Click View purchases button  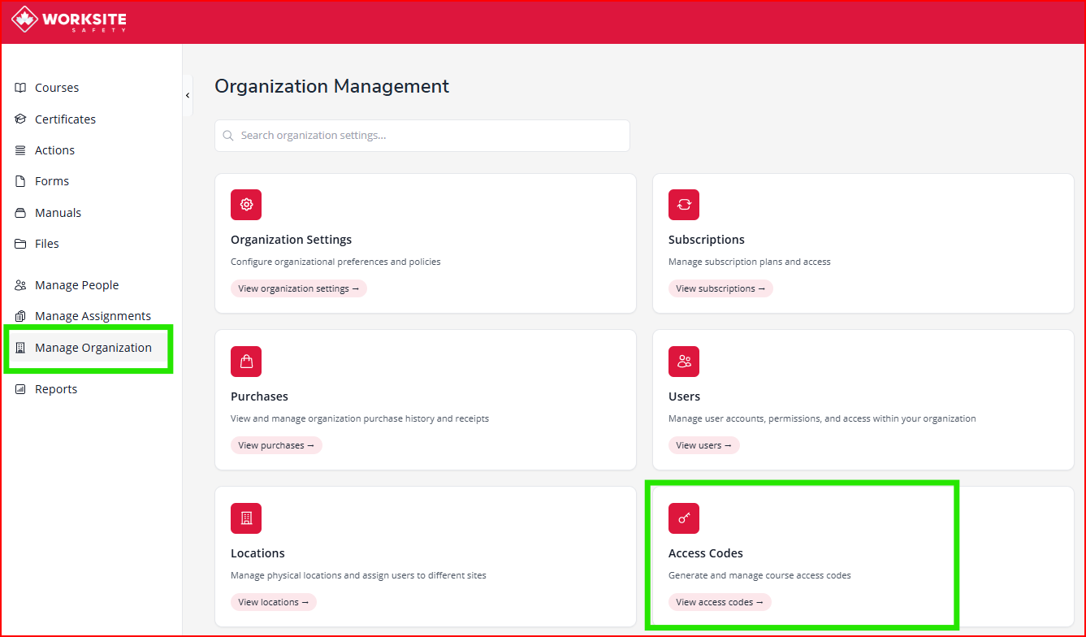click(x=276, y=445)
